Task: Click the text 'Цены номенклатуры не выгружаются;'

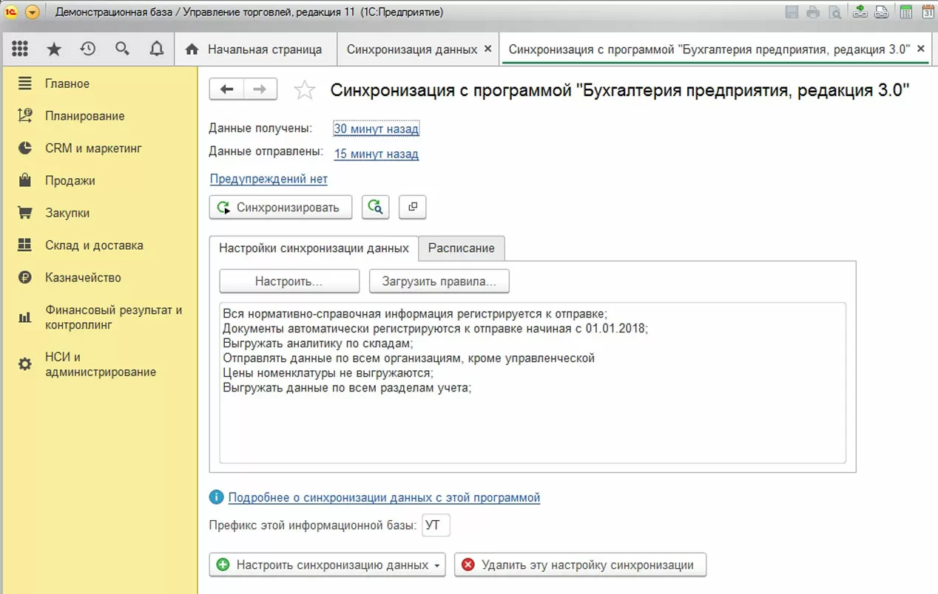Action: click(328, 373)
